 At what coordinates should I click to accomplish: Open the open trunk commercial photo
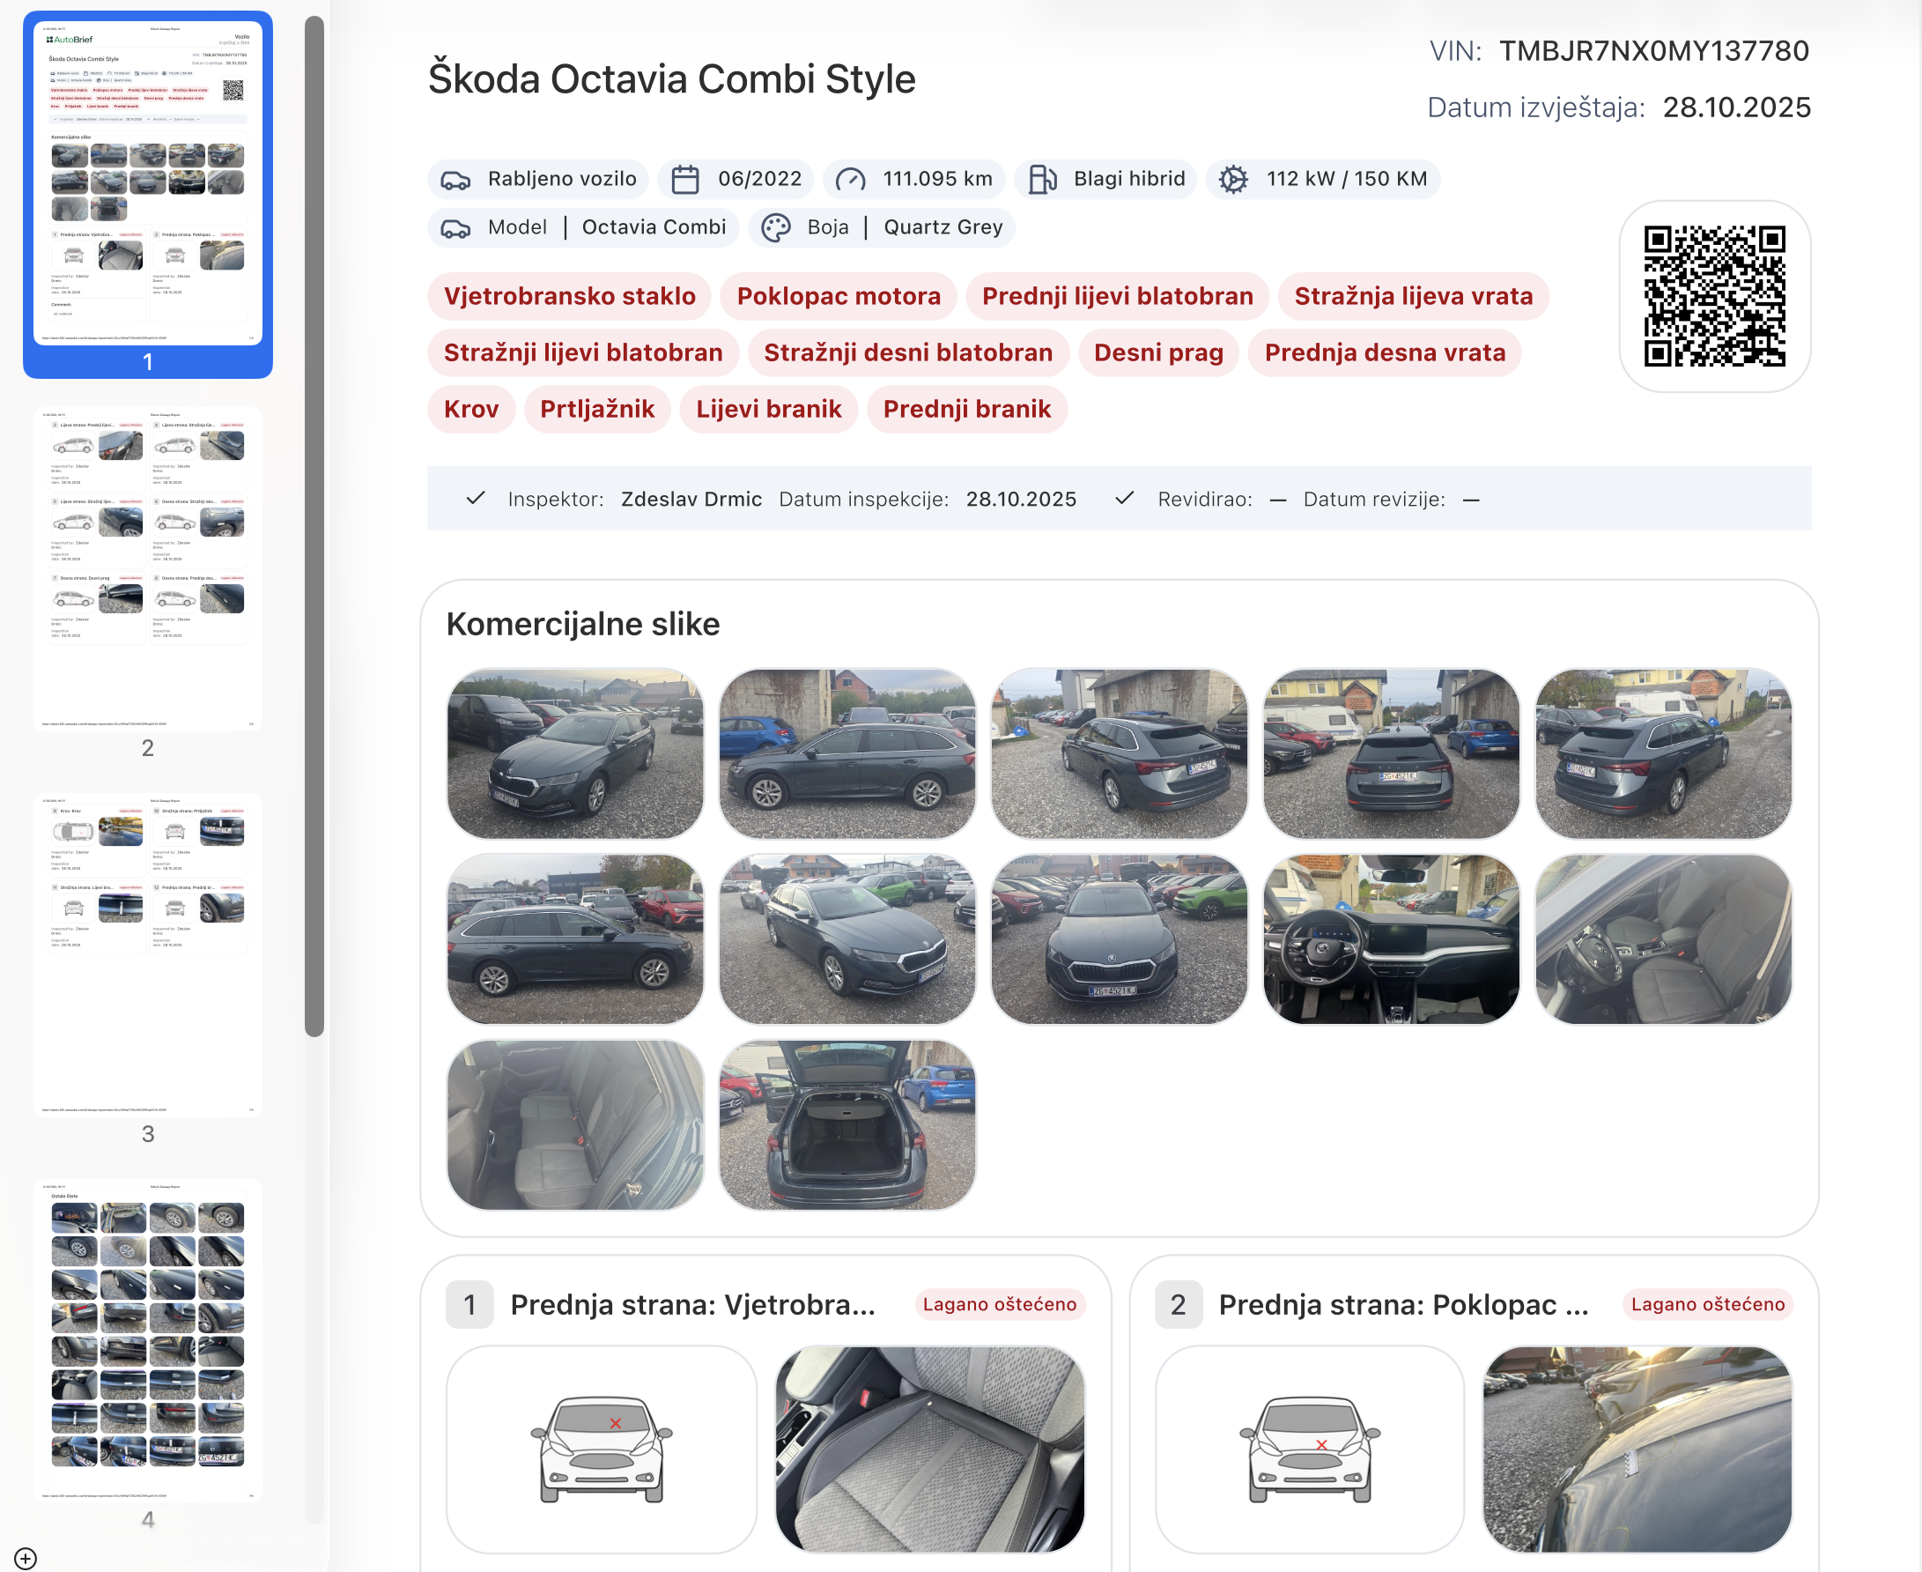[x=846, y=1124]
